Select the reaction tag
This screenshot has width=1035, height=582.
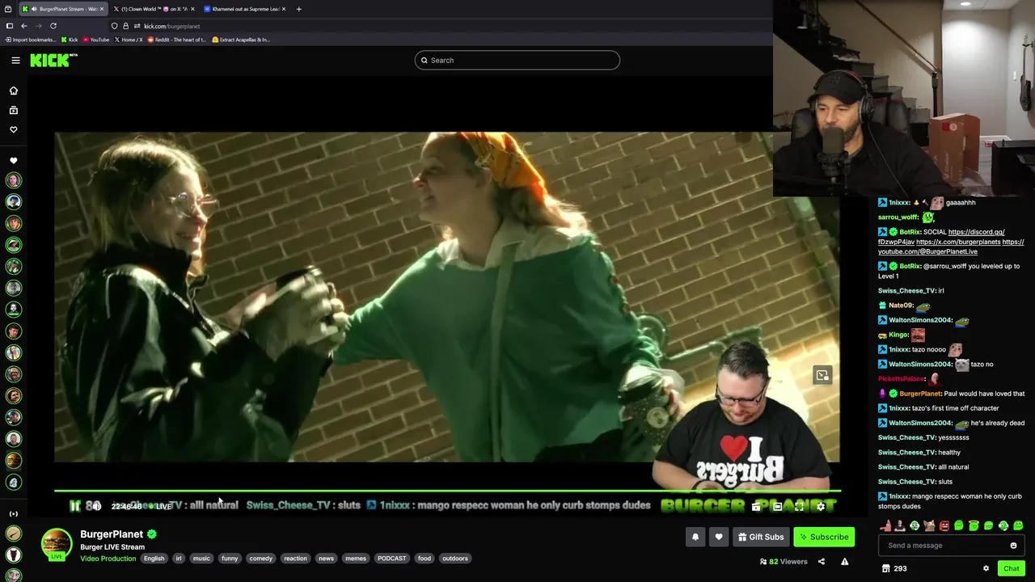pos(295,559)
